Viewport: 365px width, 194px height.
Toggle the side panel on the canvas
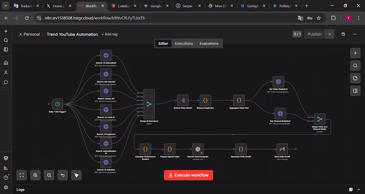pos(355,91)
